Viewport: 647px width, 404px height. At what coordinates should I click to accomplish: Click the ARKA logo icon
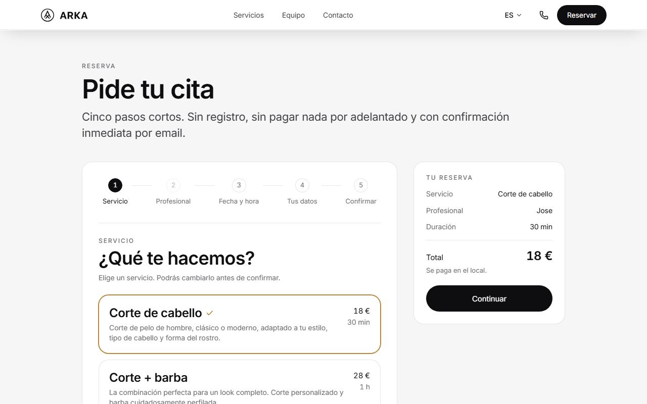pyautogui.click(x=48, y=15)
